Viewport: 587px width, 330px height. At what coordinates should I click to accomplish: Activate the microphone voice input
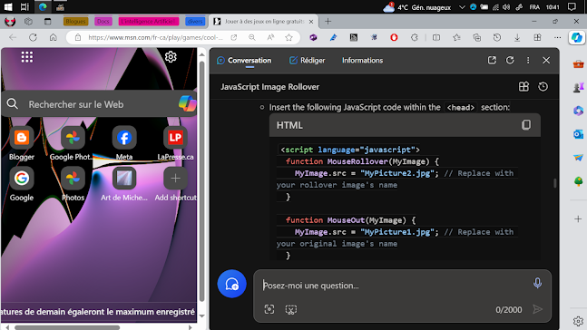tap(537, 283)
